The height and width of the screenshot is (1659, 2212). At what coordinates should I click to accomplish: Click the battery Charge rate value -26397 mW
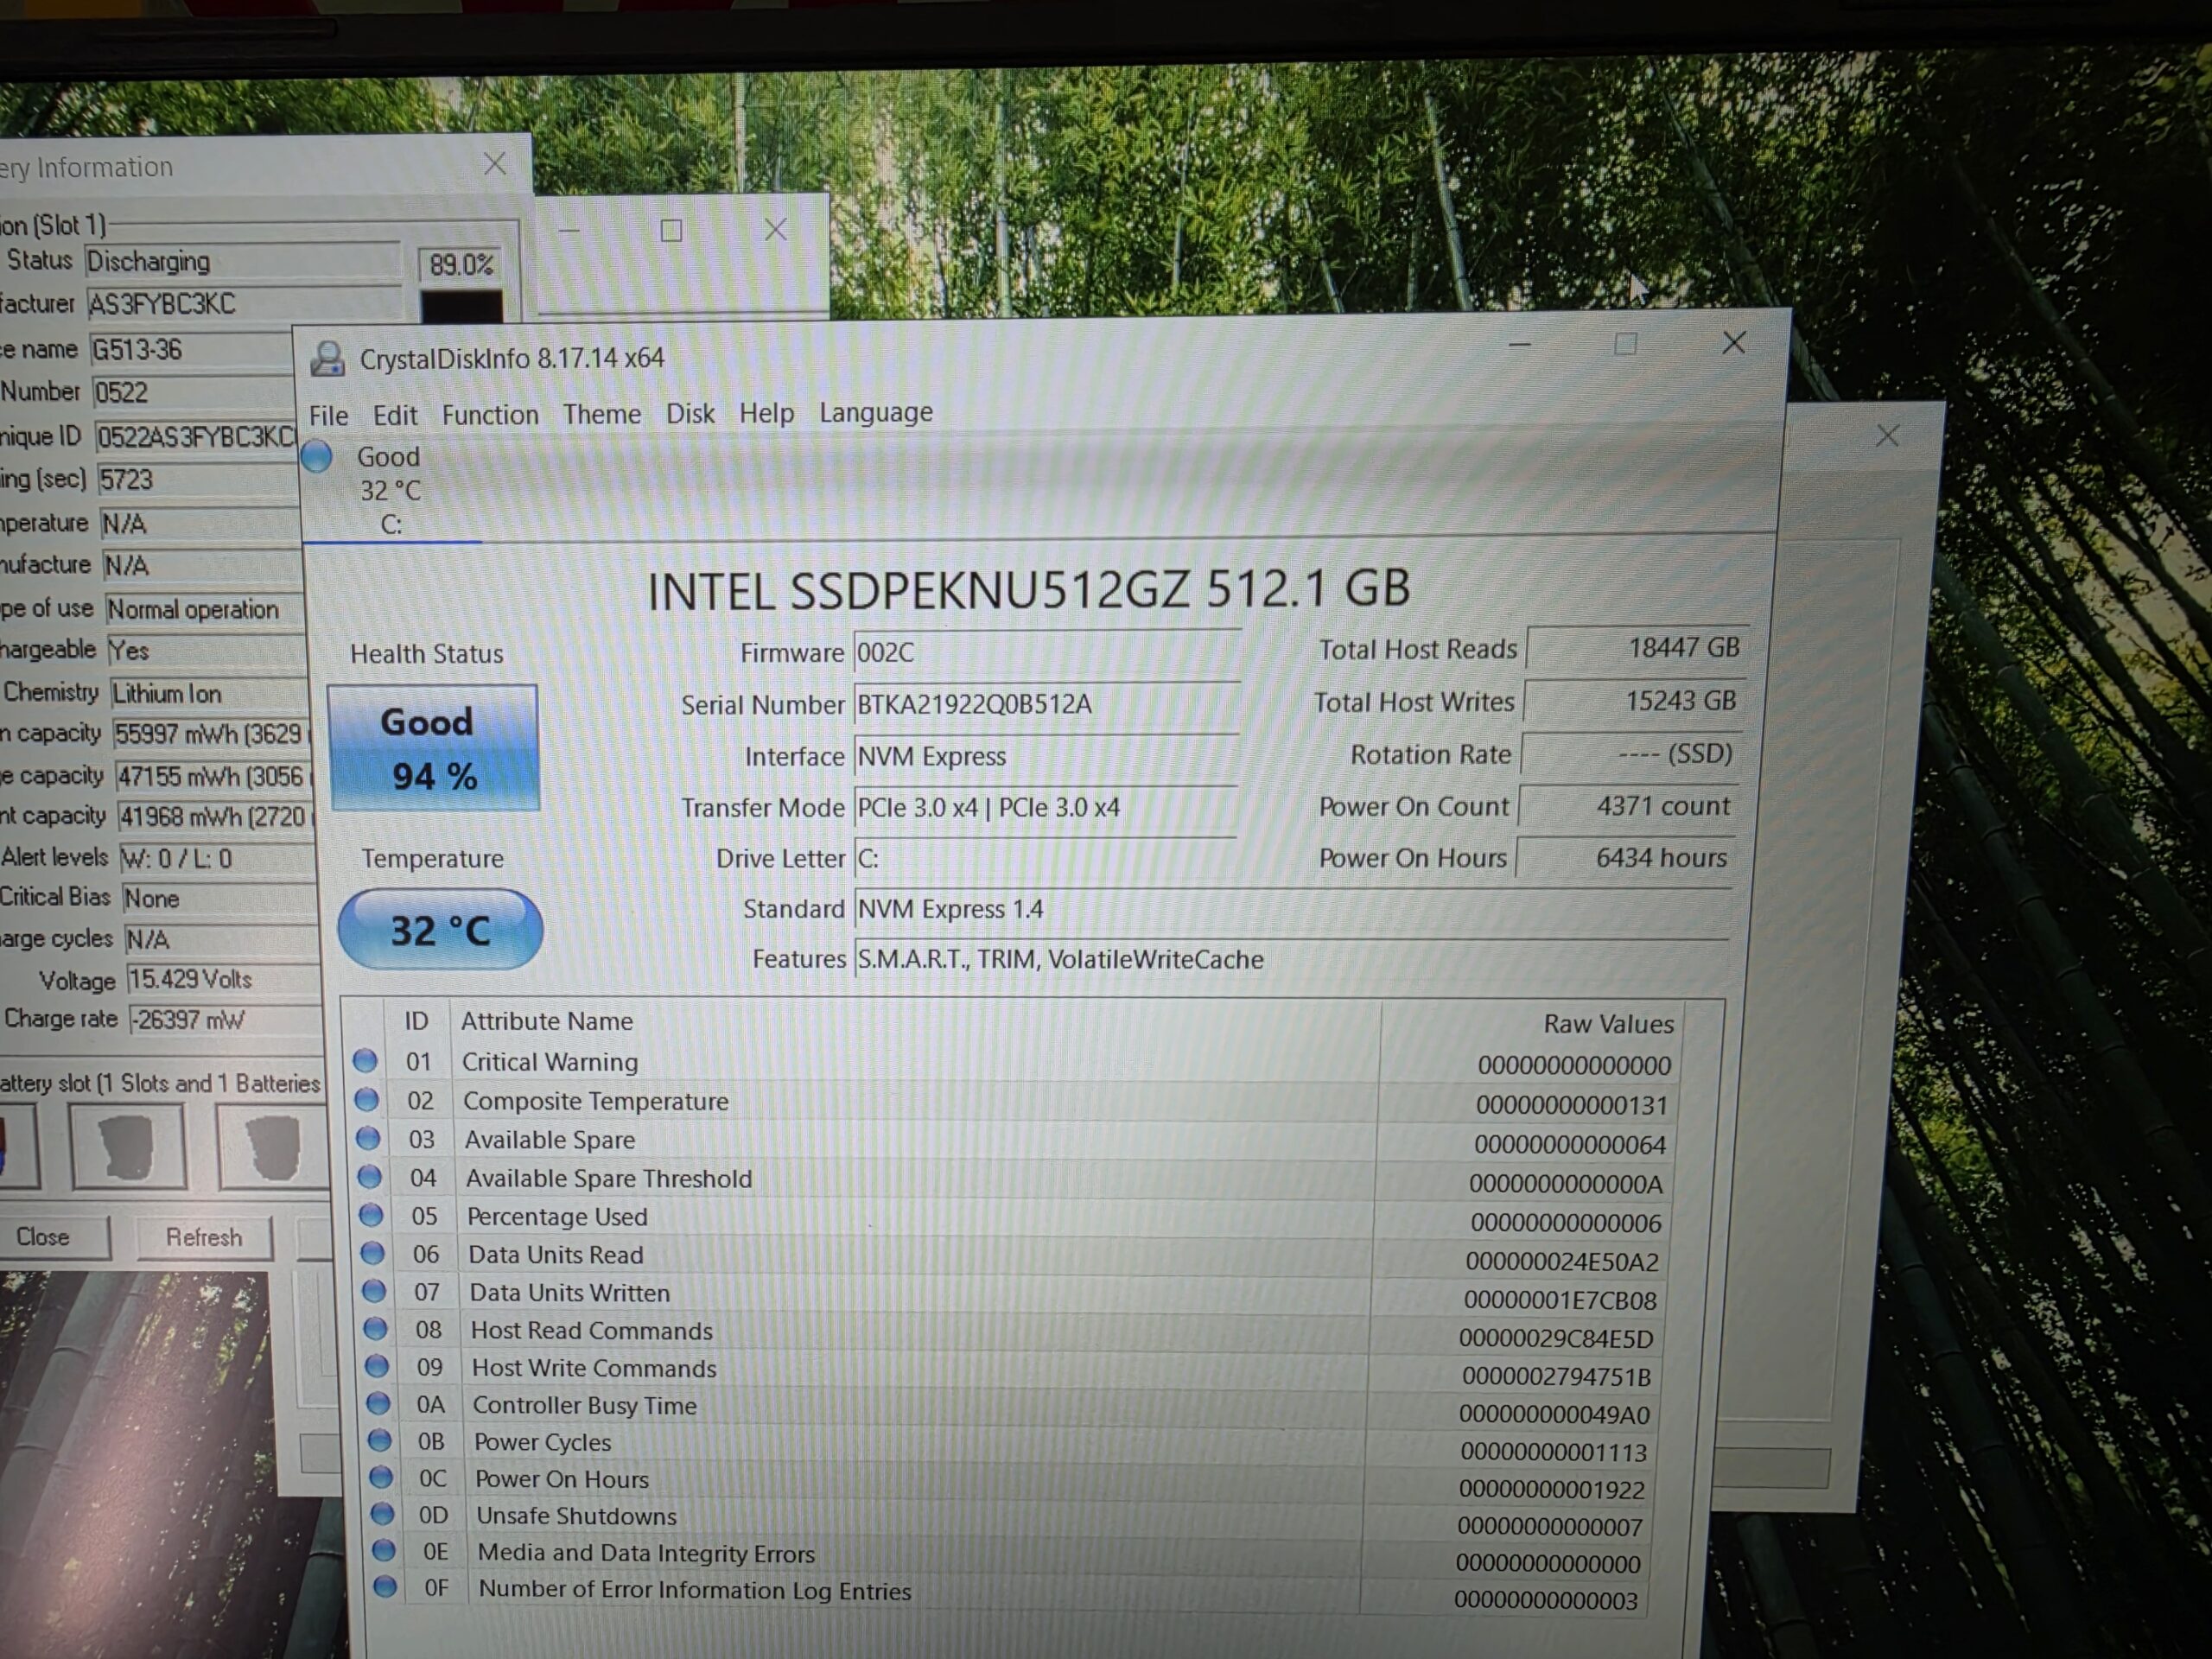pos(226,1020)
